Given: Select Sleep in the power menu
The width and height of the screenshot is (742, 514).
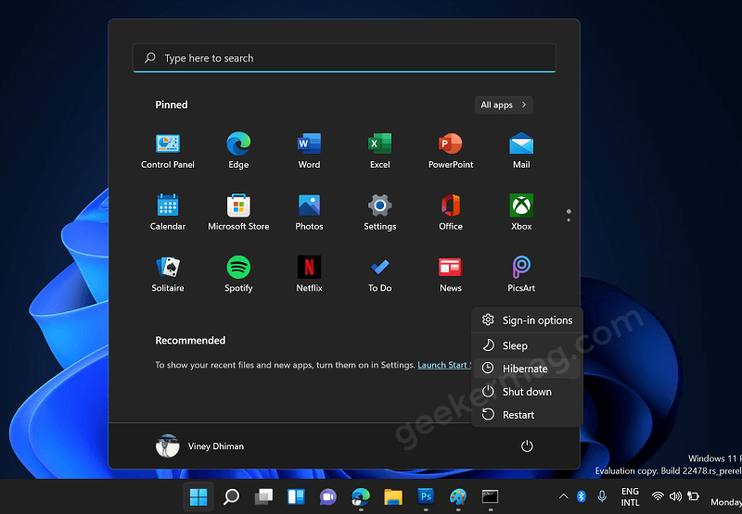Looking at the screenshot, I should [527, 345].
